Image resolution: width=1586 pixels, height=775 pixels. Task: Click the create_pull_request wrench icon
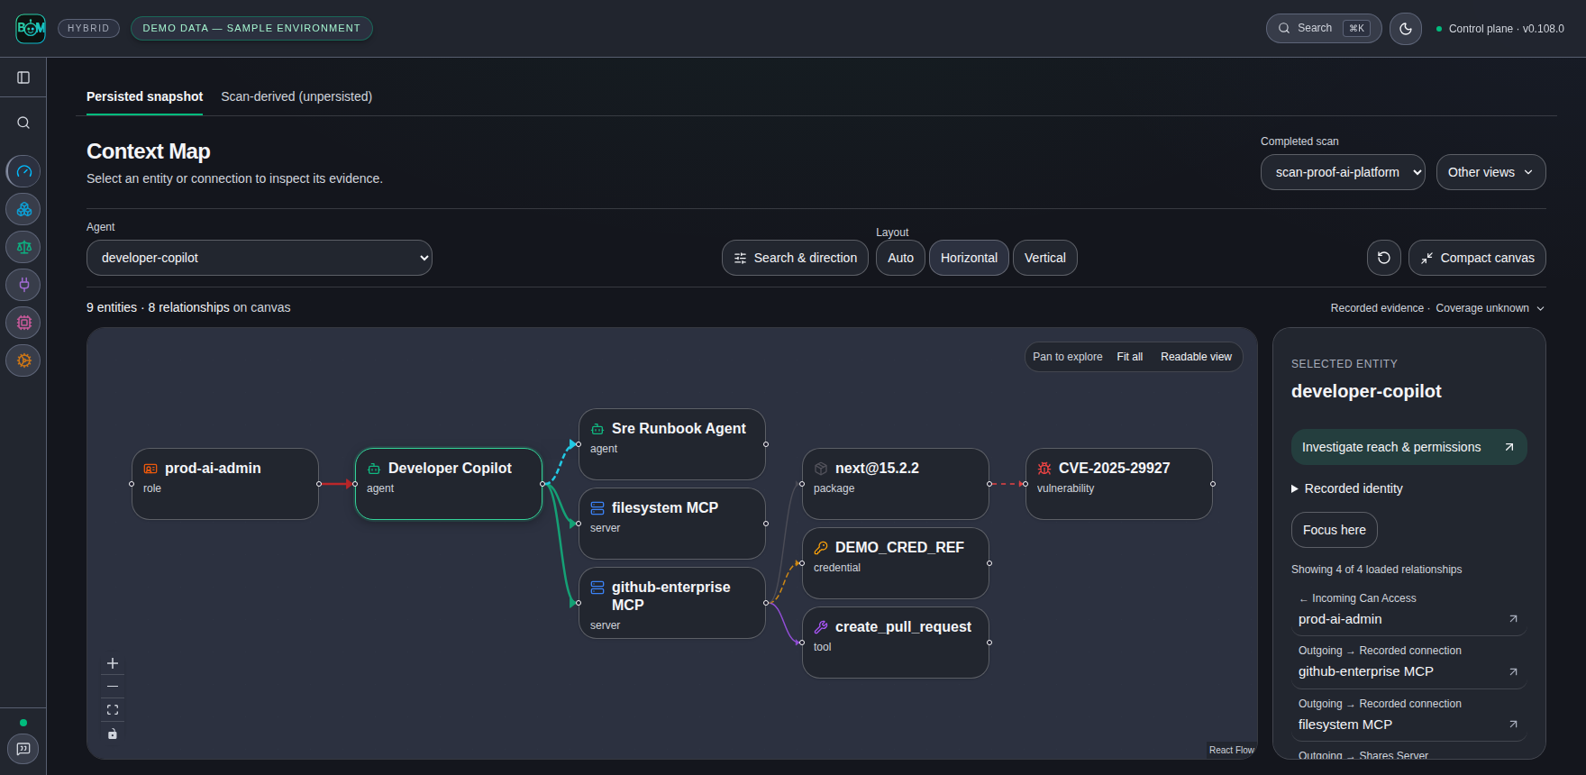tap(821, 627)
